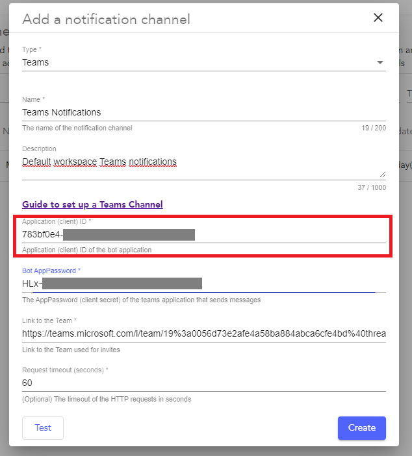Click the Type dropdown arrow
This screenshot has width=412, height=456.
pyautogui.click(x=380, y=62)
